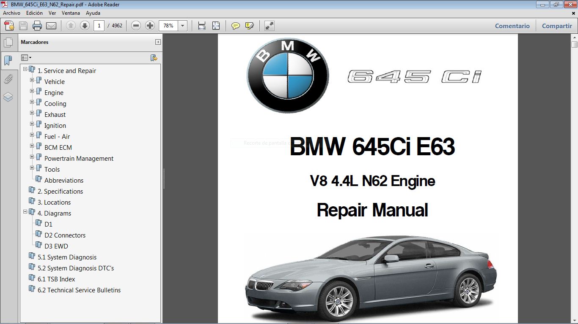Go to next page arrow icon
This screenshot has height=324, width=578.
(85, 26)
